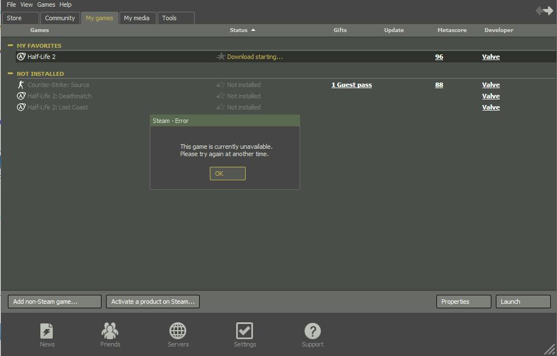The width and height of the screenshot is (557, 356).
Task: Sort by the Games column header
Action: [x=39, y=30]
